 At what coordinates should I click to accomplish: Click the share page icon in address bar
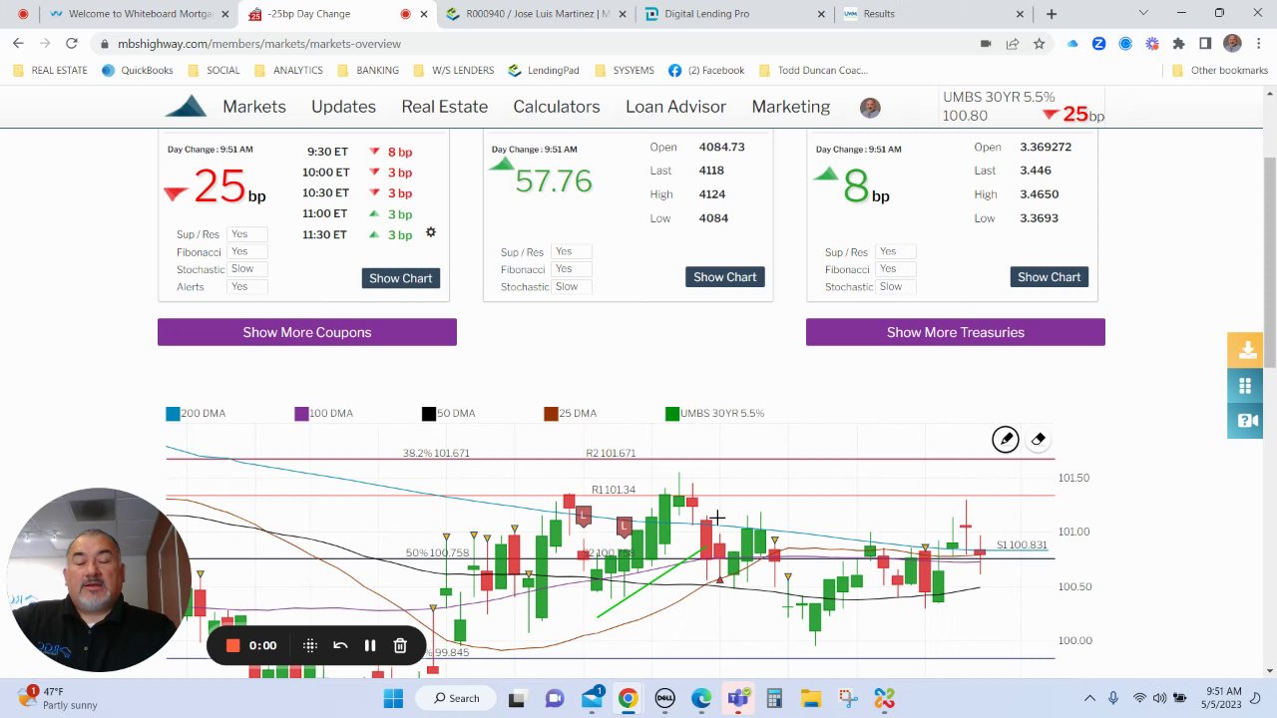[1013, 44]
